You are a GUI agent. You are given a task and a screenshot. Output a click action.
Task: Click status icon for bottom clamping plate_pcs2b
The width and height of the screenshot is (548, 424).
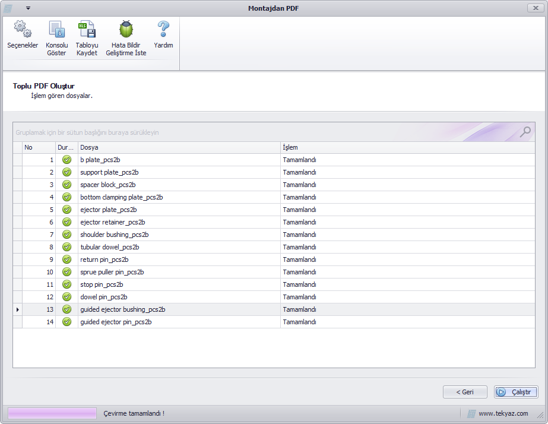pos(66,197)
